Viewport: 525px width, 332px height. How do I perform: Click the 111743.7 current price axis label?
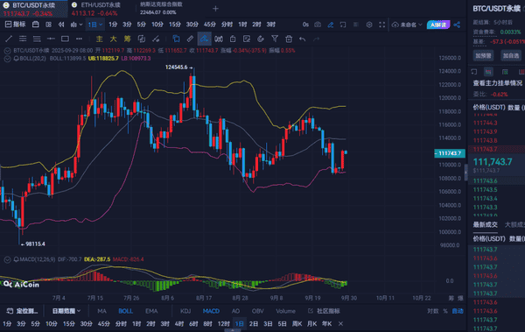pyautogui.click(x=450, y=153)
